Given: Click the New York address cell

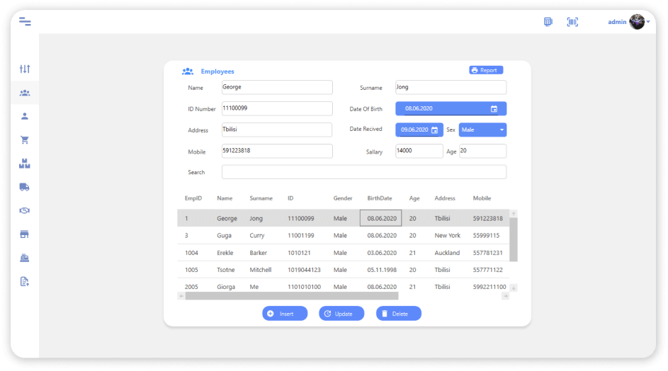Looking at the screenshot, I should click(x=447, y=236).
